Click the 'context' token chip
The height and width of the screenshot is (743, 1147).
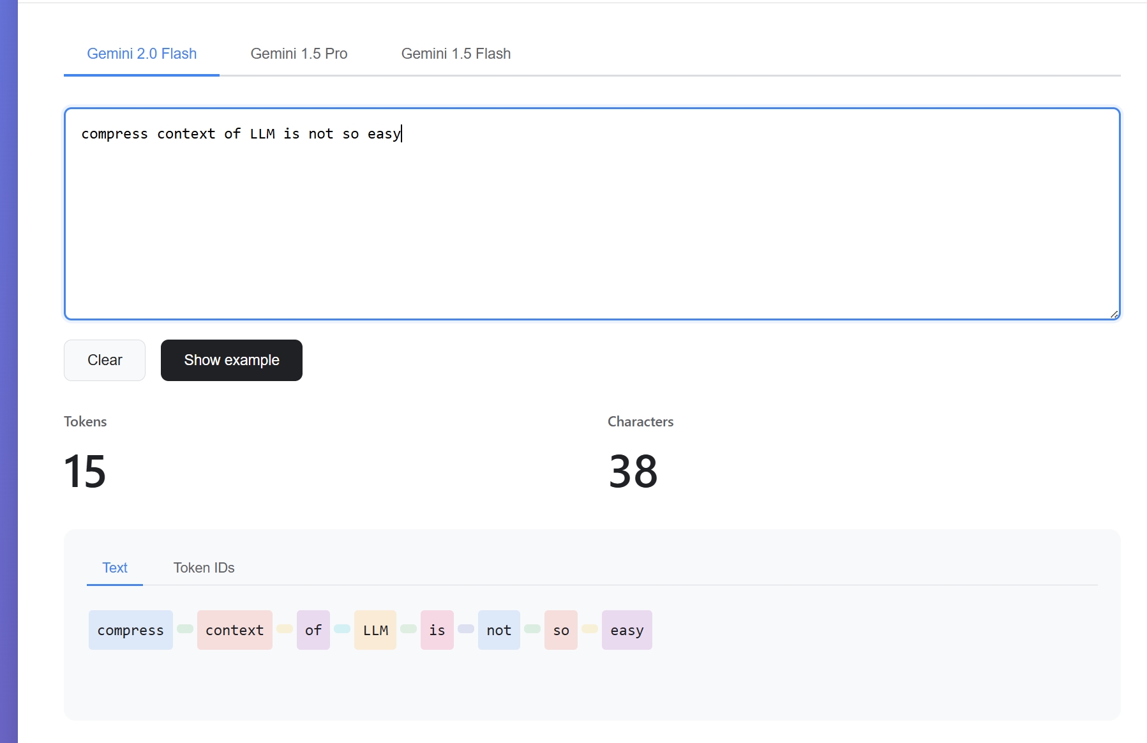pos(234,631)
